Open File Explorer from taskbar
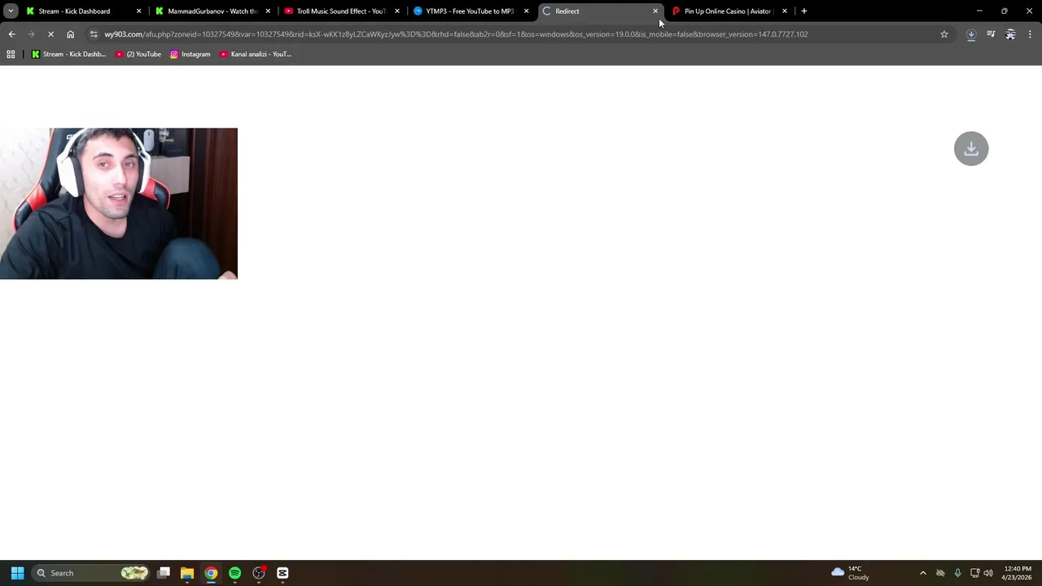 pyautogui.click(x=187, y=573)
